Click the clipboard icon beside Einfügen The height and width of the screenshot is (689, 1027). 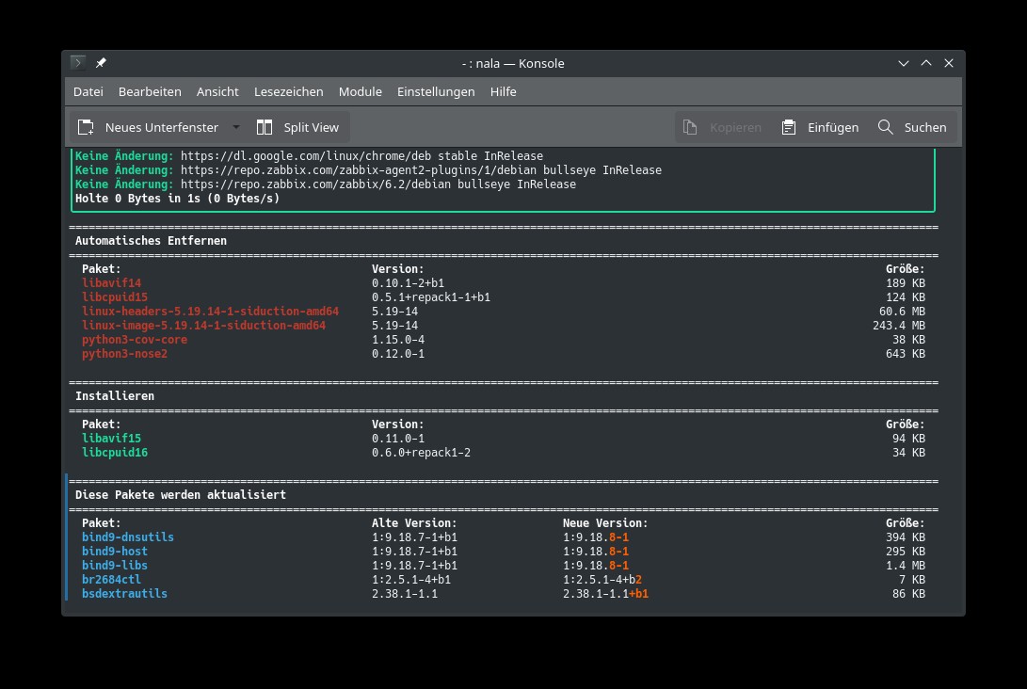(789, 126)
